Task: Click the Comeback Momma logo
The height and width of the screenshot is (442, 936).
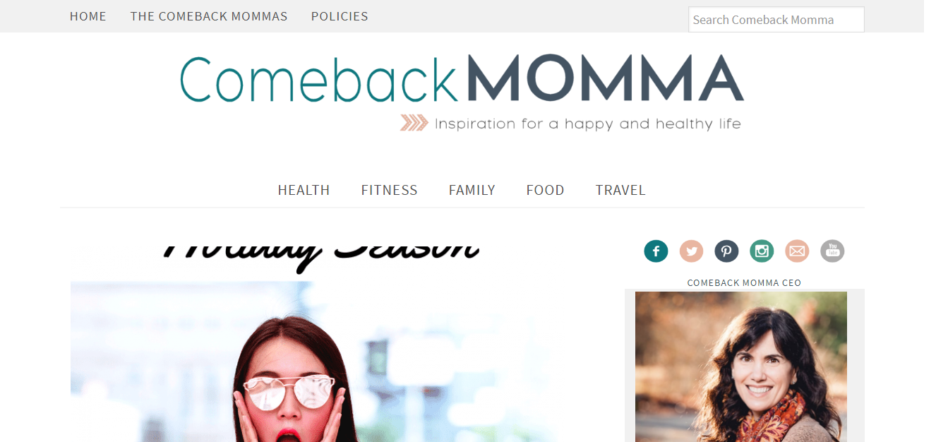Action: (x=462, y=92)
